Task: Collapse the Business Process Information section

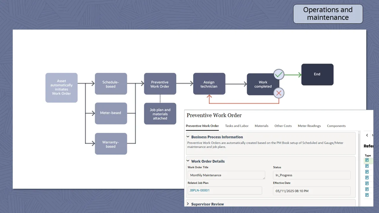Action: 188,137
